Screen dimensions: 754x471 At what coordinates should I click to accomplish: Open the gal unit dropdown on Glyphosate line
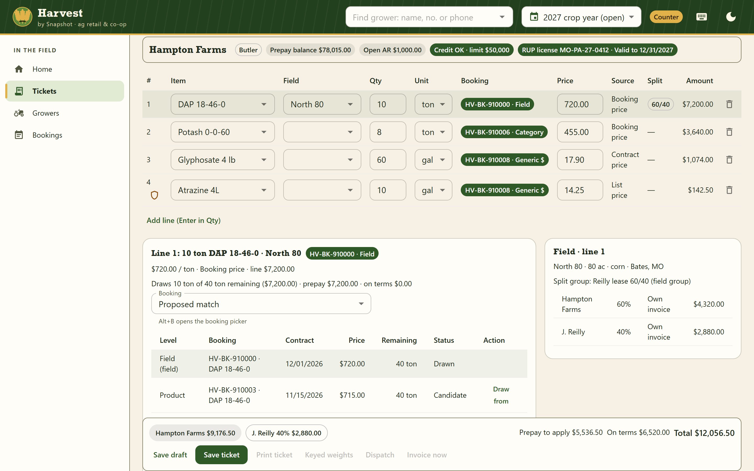point(433,160)
